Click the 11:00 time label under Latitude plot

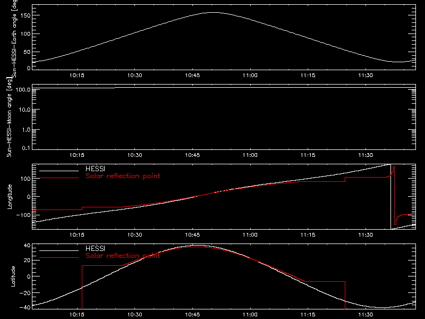(250, 315)
